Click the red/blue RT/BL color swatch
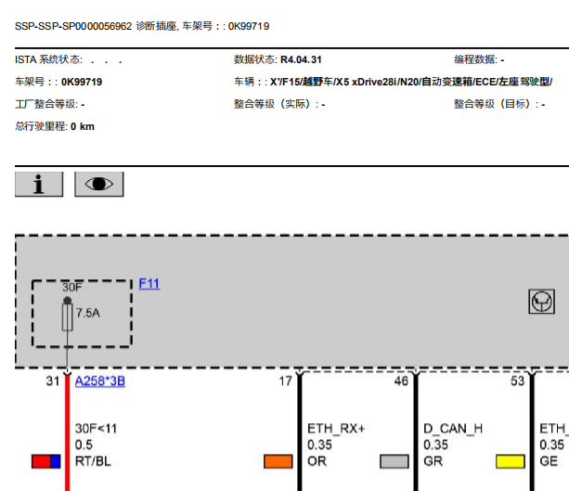This screenshot has height=491, width=569. tap(46, 461)
